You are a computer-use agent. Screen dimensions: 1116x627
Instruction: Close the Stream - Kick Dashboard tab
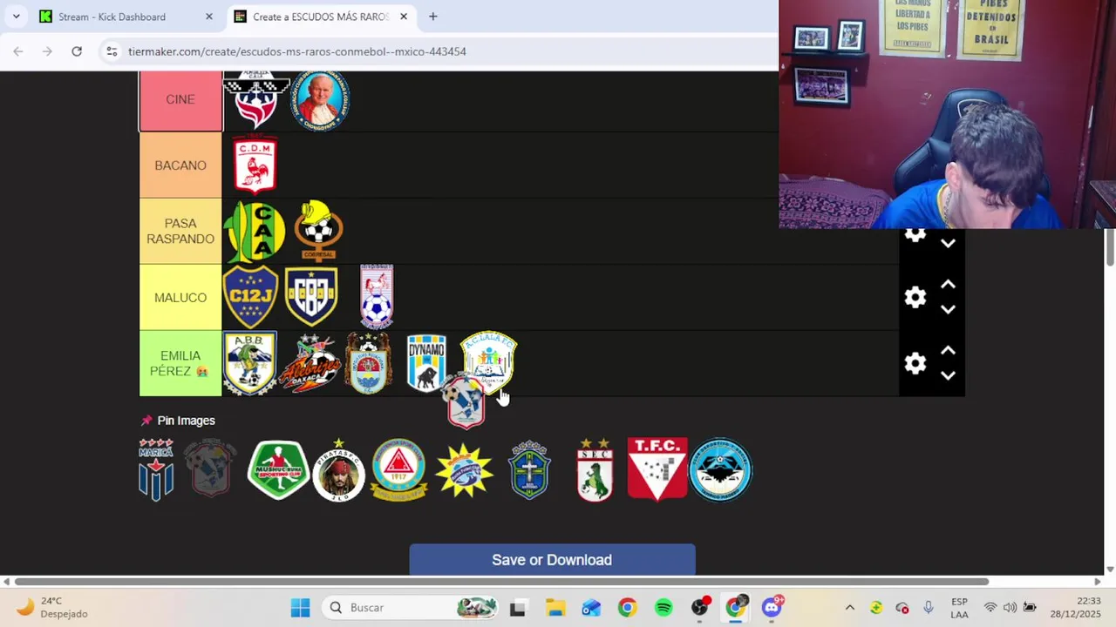(209, 17)
